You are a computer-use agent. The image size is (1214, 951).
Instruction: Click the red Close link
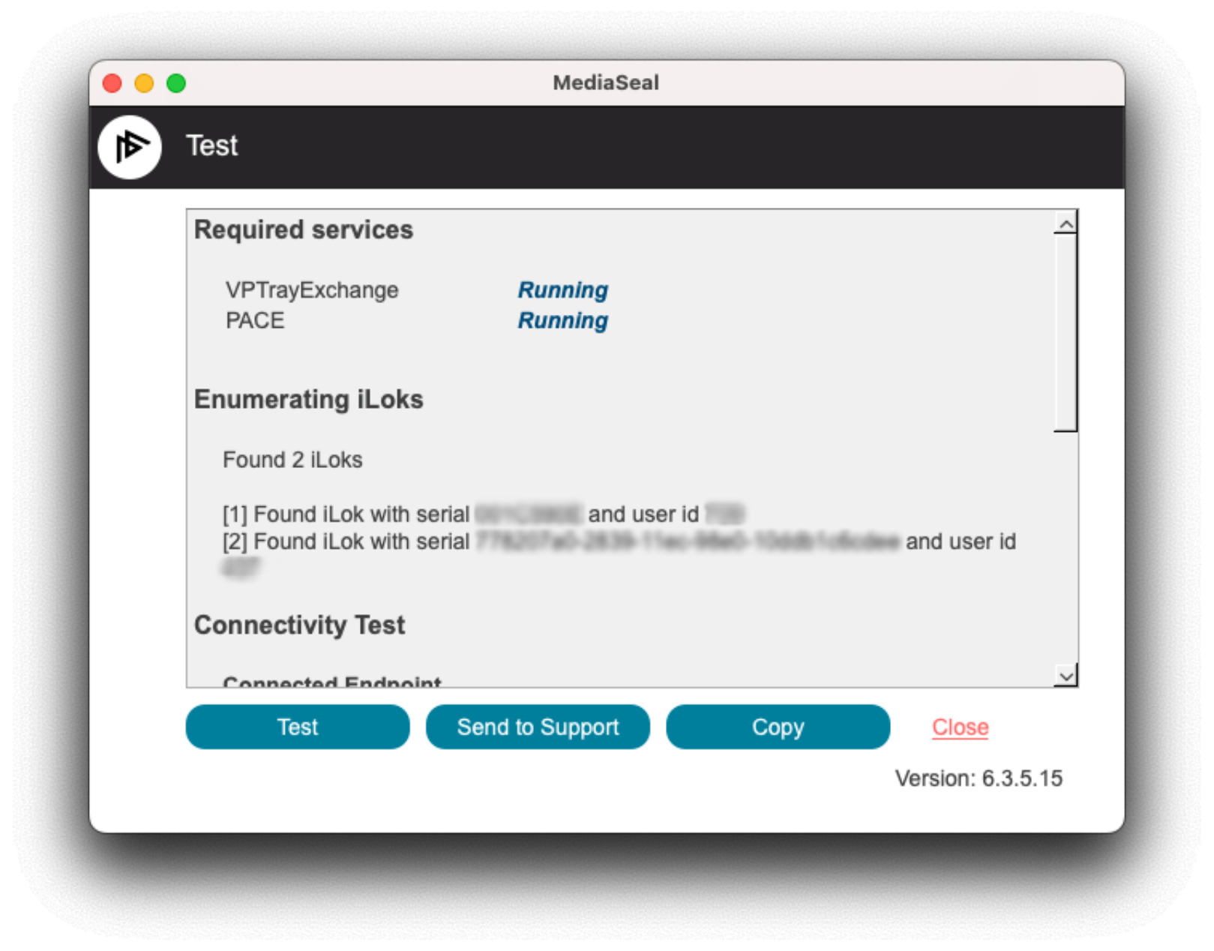pos(960,727)
